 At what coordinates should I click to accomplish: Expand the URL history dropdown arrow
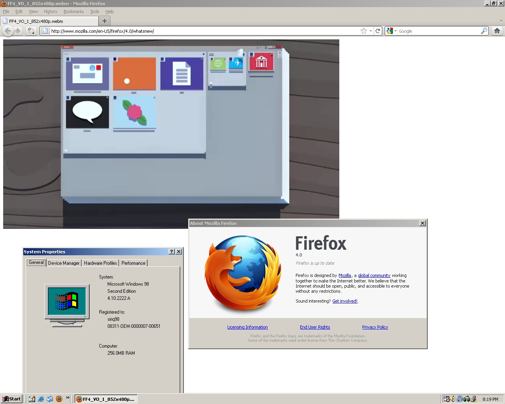370,31
